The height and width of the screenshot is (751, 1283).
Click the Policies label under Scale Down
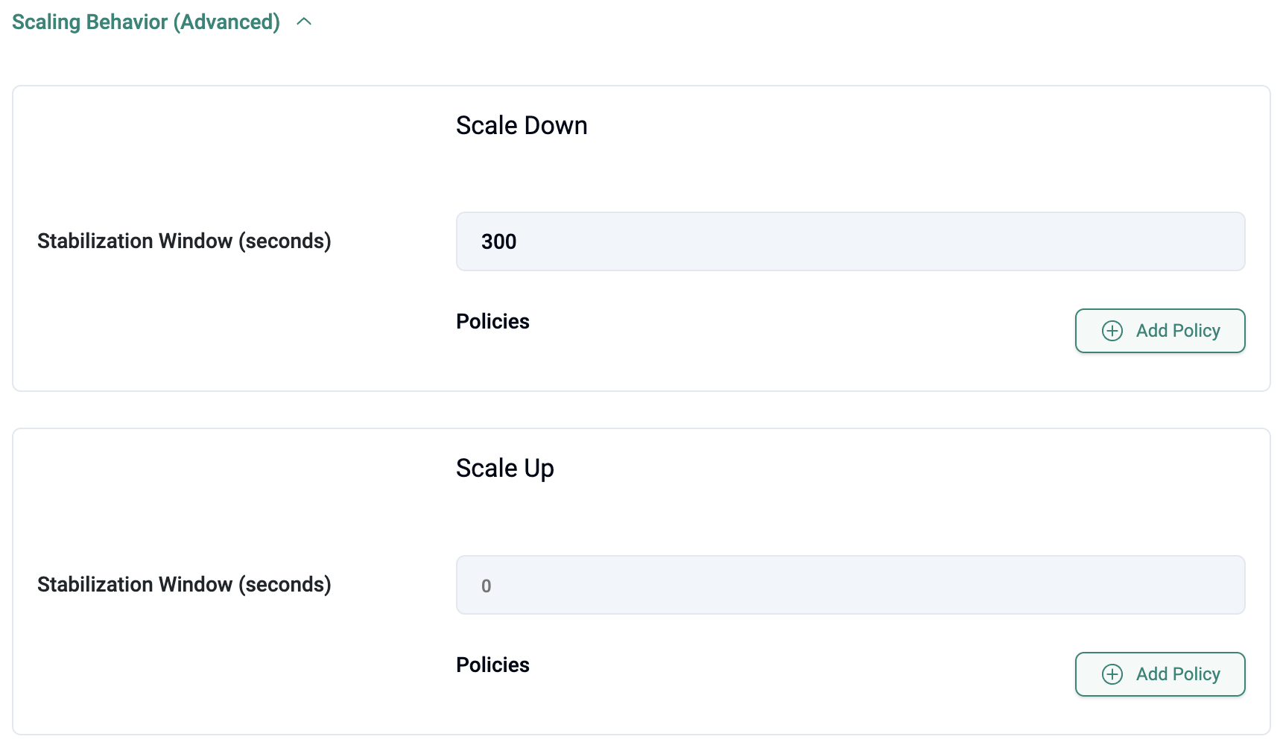coord(492,322)
